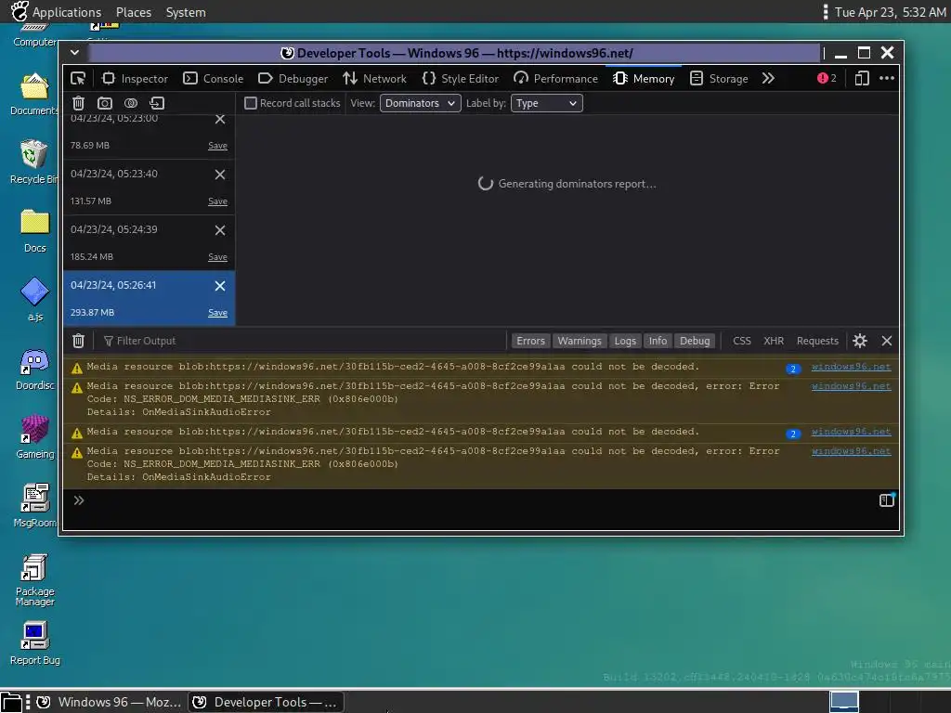Open the devtools three-dot options menu
The image size is (951, 713).
[x=887, y=78]
